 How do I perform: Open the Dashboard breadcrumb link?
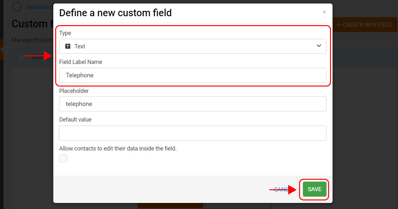coord(39,7)
